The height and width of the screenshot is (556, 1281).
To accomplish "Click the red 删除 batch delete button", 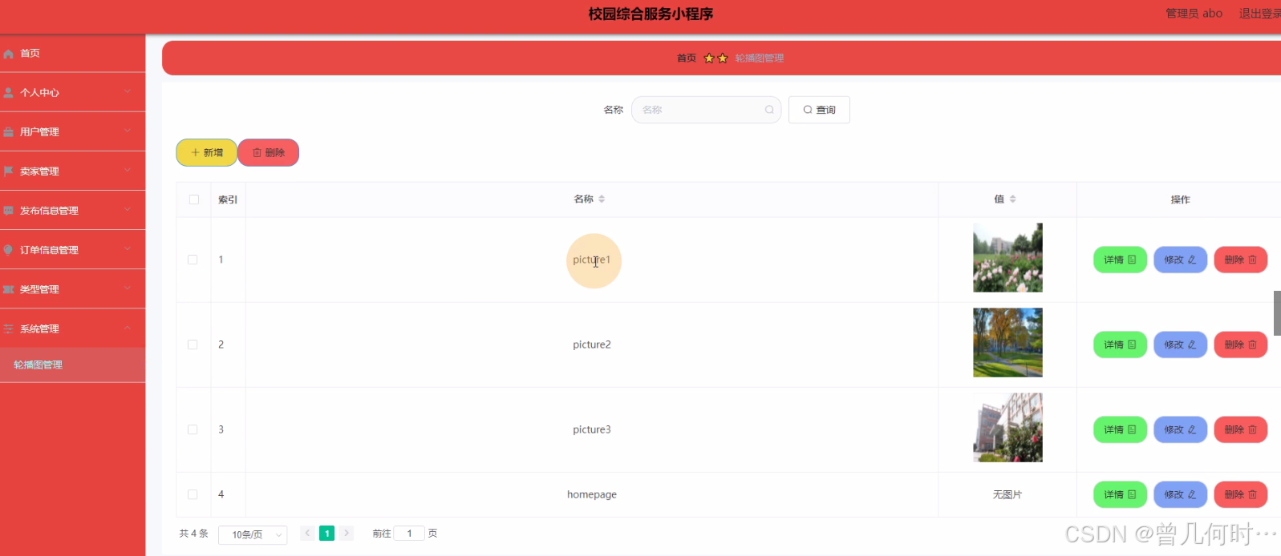I will coord(269,152).
